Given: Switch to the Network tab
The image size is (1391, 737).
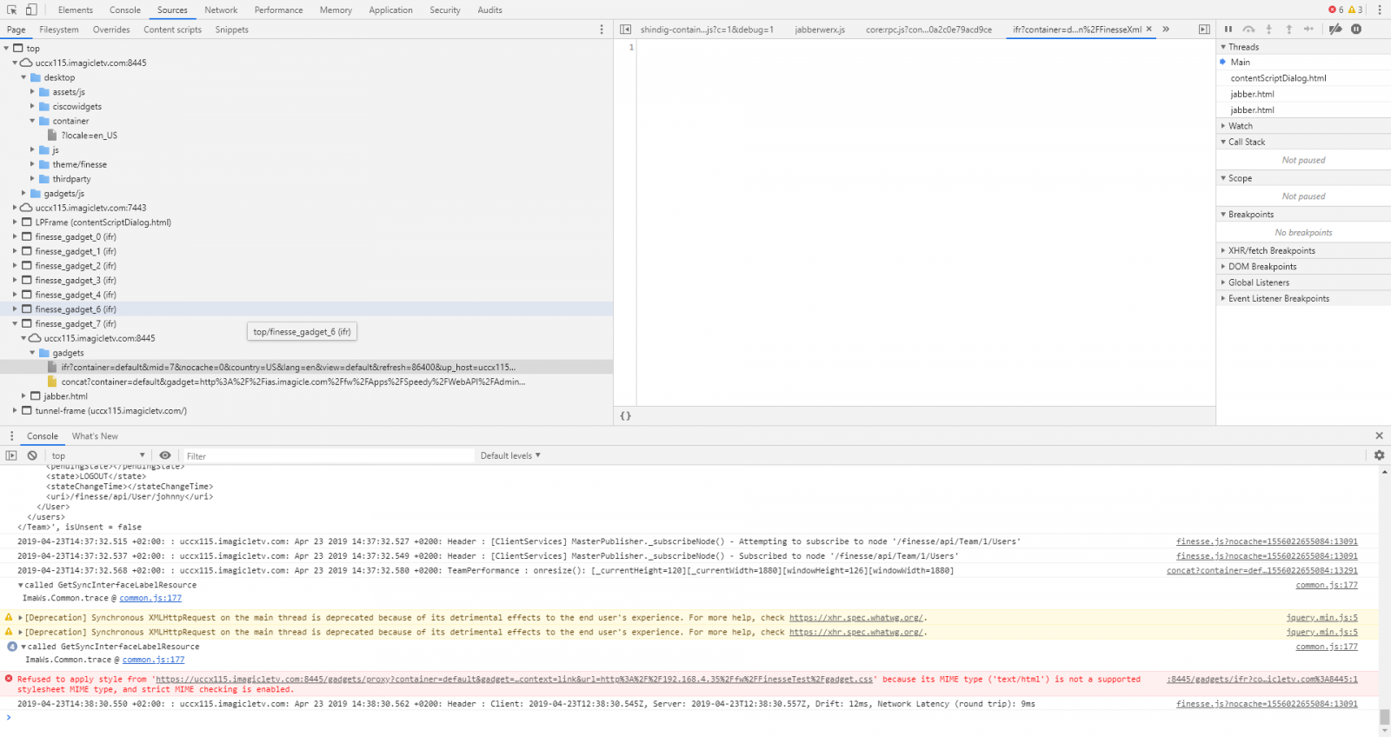Looking at the screenshot, I should [221, 10].
